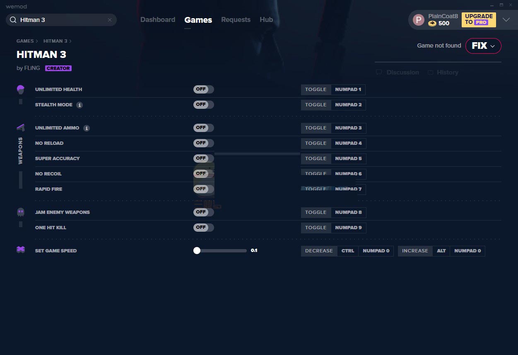The height and width of the screenshot is (355, 518).
Task: Click the weapons category gun icon
Action: tap(21, 127)
